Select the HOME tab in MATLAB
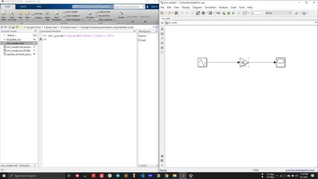Screen dimensions: 318x179 (x=7, y=6)
